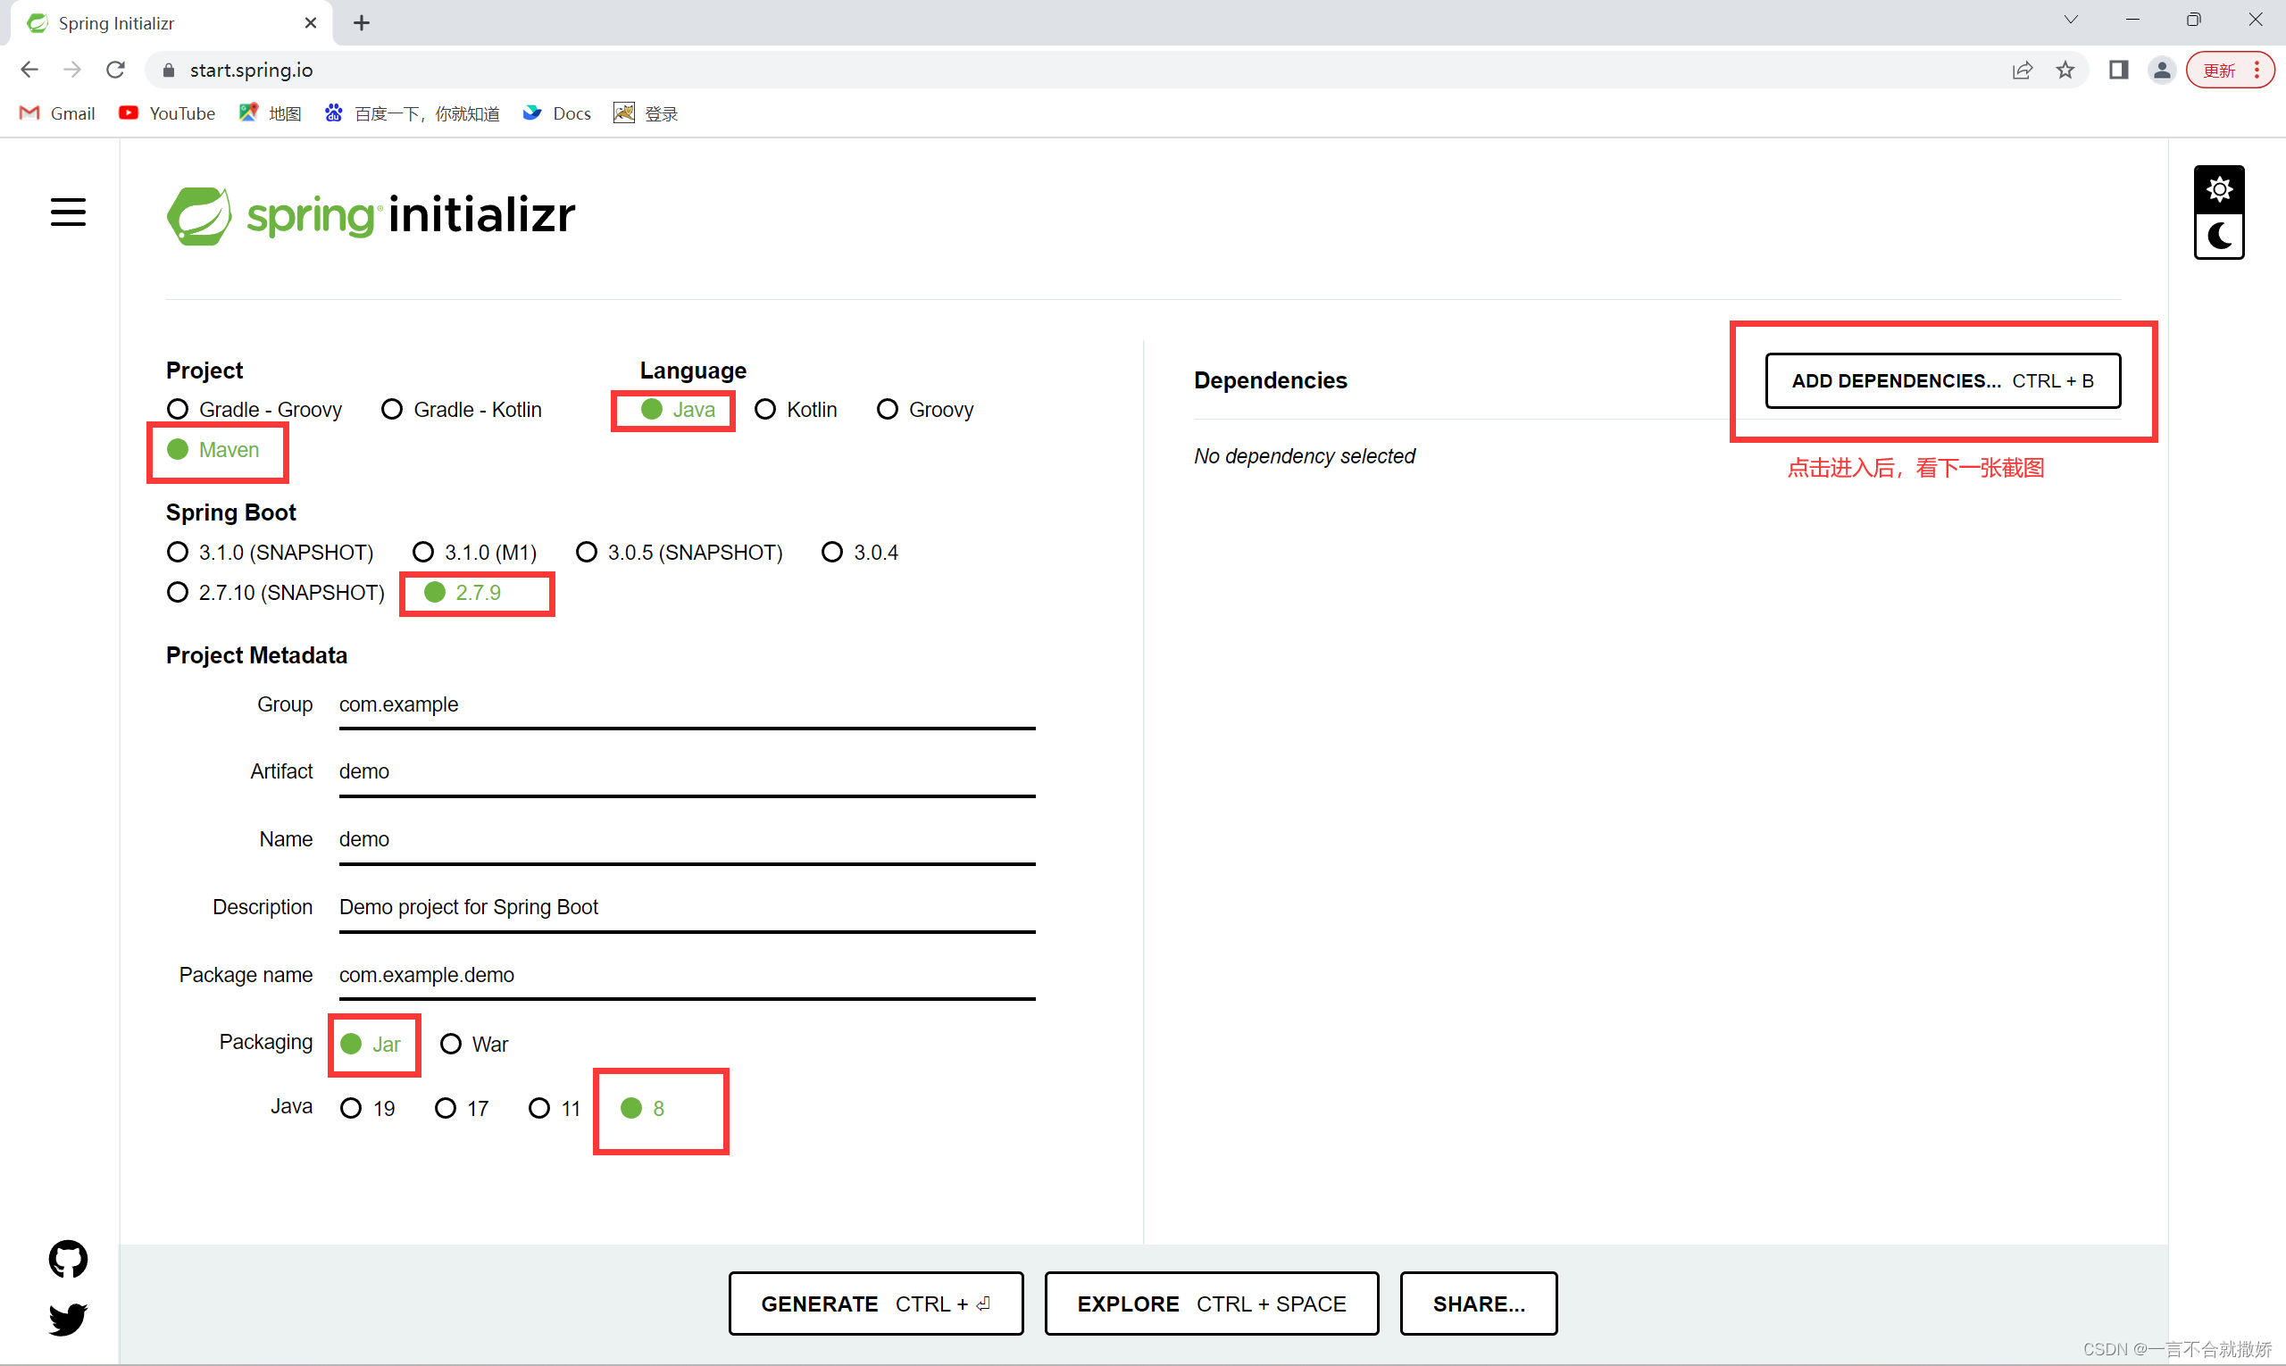This screenshot has height=1366, width=2286.
Task: Click the browser reload icon
Action: tap(115, 70)
